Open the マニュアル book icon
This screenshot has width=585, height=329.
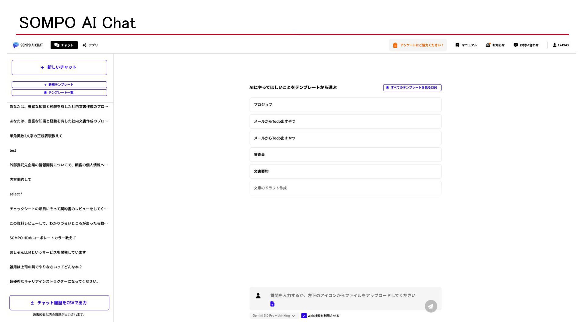[457, 45]
